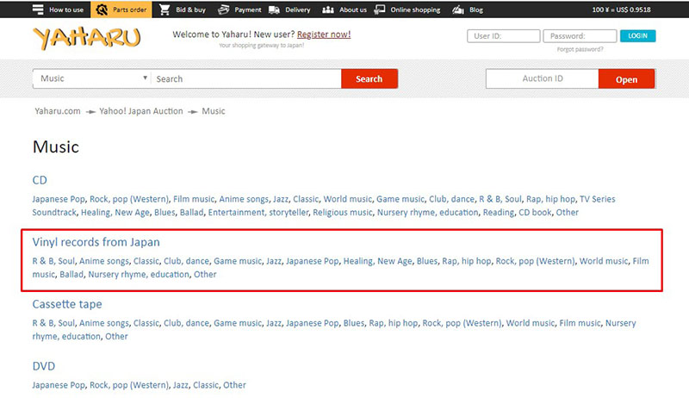The height and width of the screenshot is (398, 689).
Task: Click the red Open button
Action: click(626, 79)
